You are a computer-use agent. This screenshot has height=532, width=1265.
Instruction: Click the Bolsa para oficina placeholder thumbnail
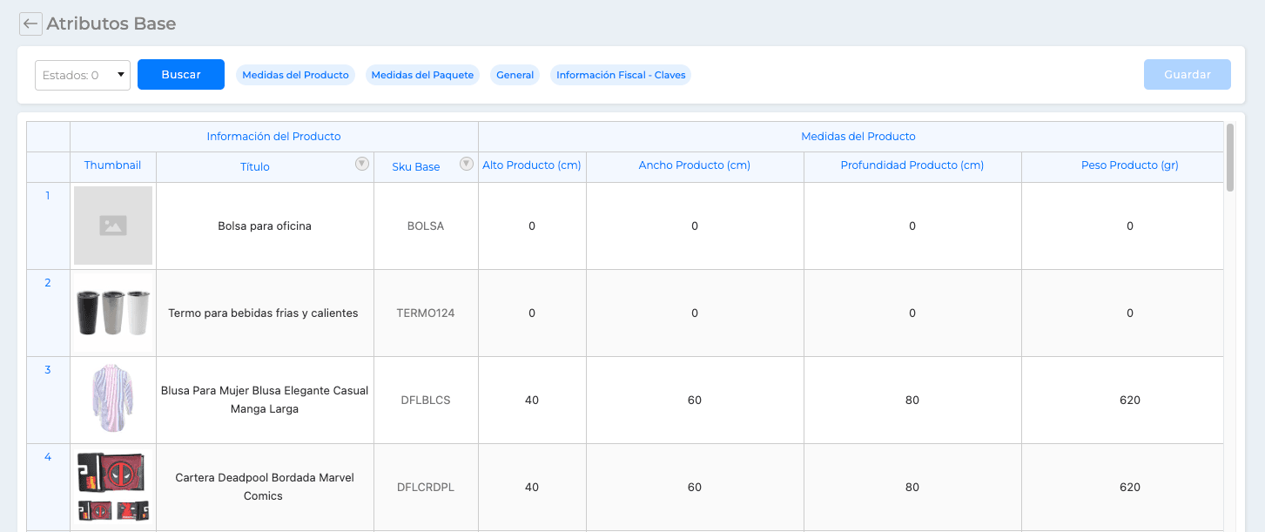point(113,226)
